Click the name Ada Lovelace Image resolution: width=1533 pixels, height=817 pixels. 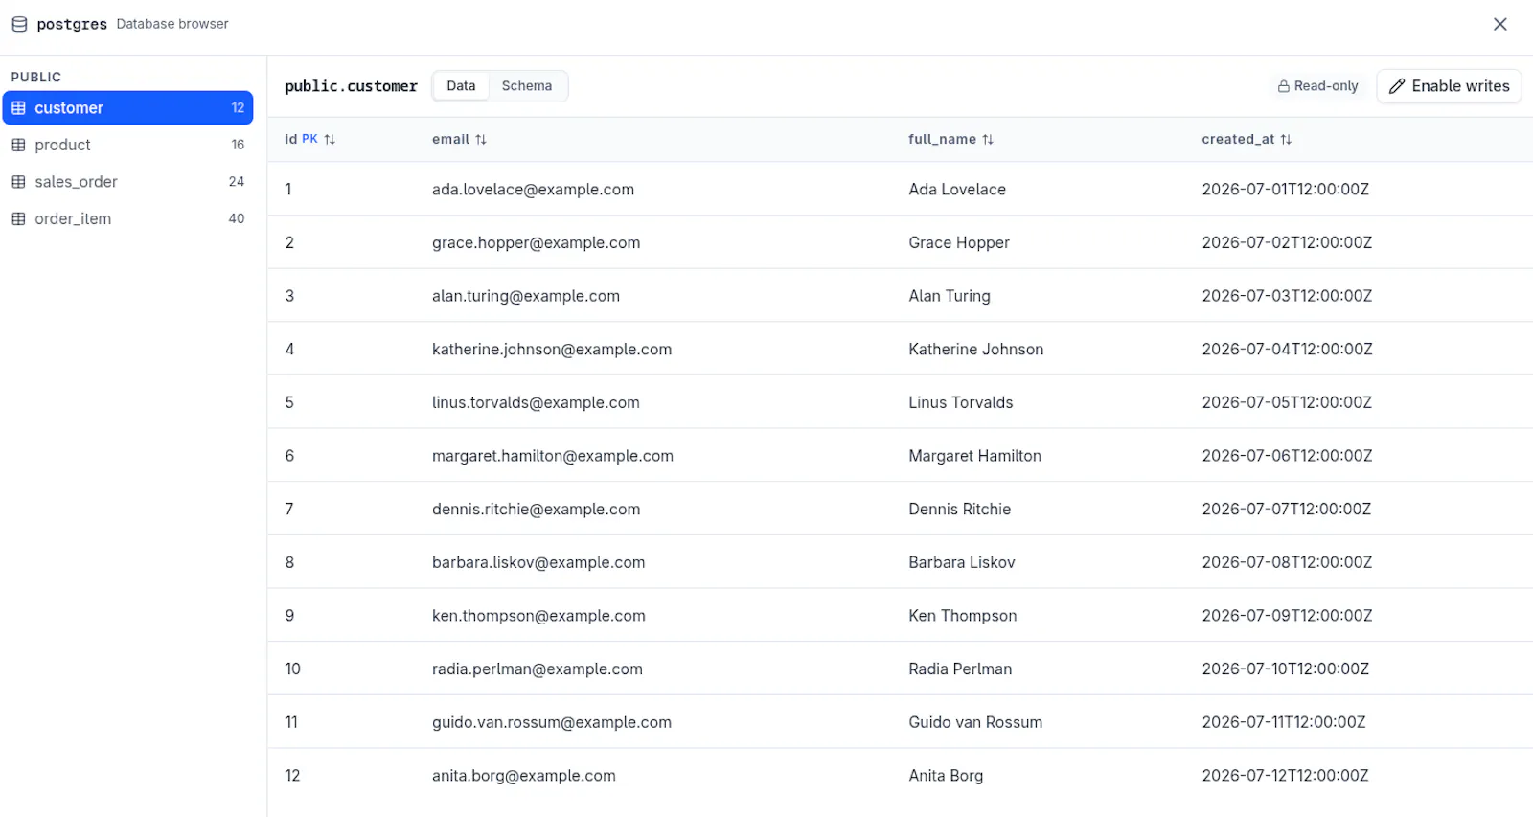coord(957,190)
